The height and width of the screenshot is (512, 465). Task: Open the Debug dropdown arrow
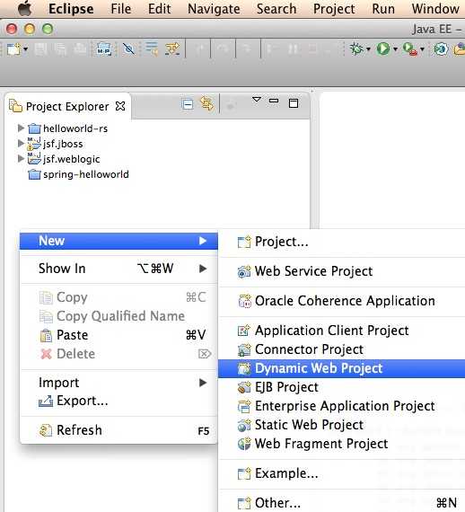tap(368, 49)
